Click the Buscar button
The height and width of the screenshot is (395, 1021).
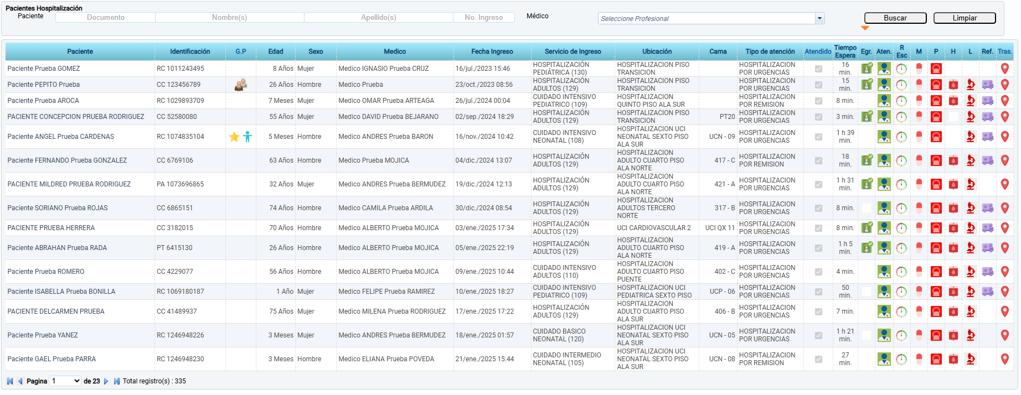895,18
